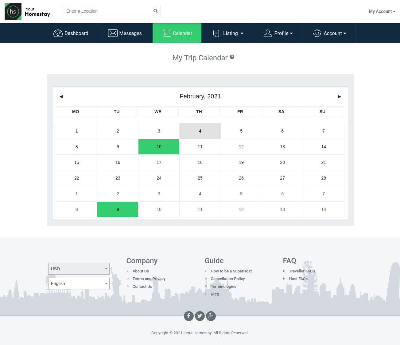Open the USD currency dropdown
The width and height of the screenshot is (400, 345).
pyautogui.click(x=79, y=268)
